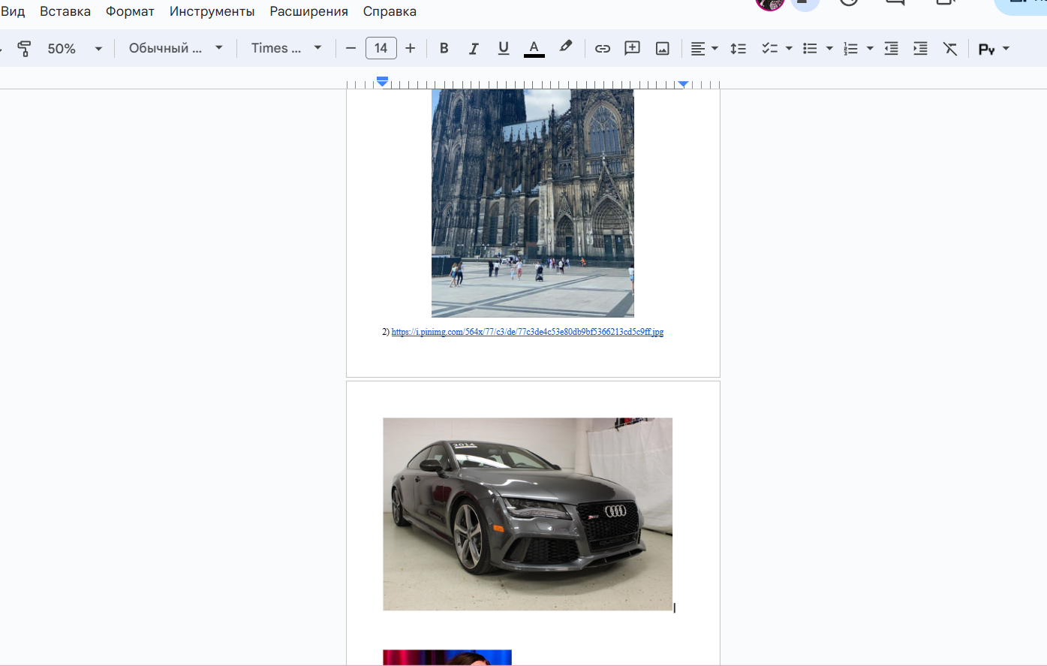Click the numbered list icon
The image size is (1047, 666).
tap(850, 48)
